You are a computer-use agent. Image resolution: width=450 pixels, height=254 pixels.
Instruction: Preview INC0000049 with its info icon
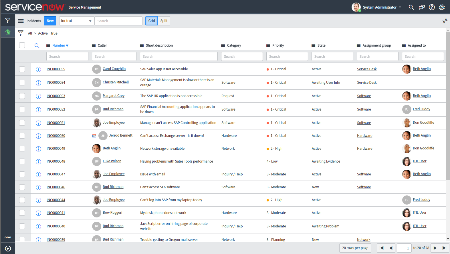pyautogui.click(x=38, y=149)
